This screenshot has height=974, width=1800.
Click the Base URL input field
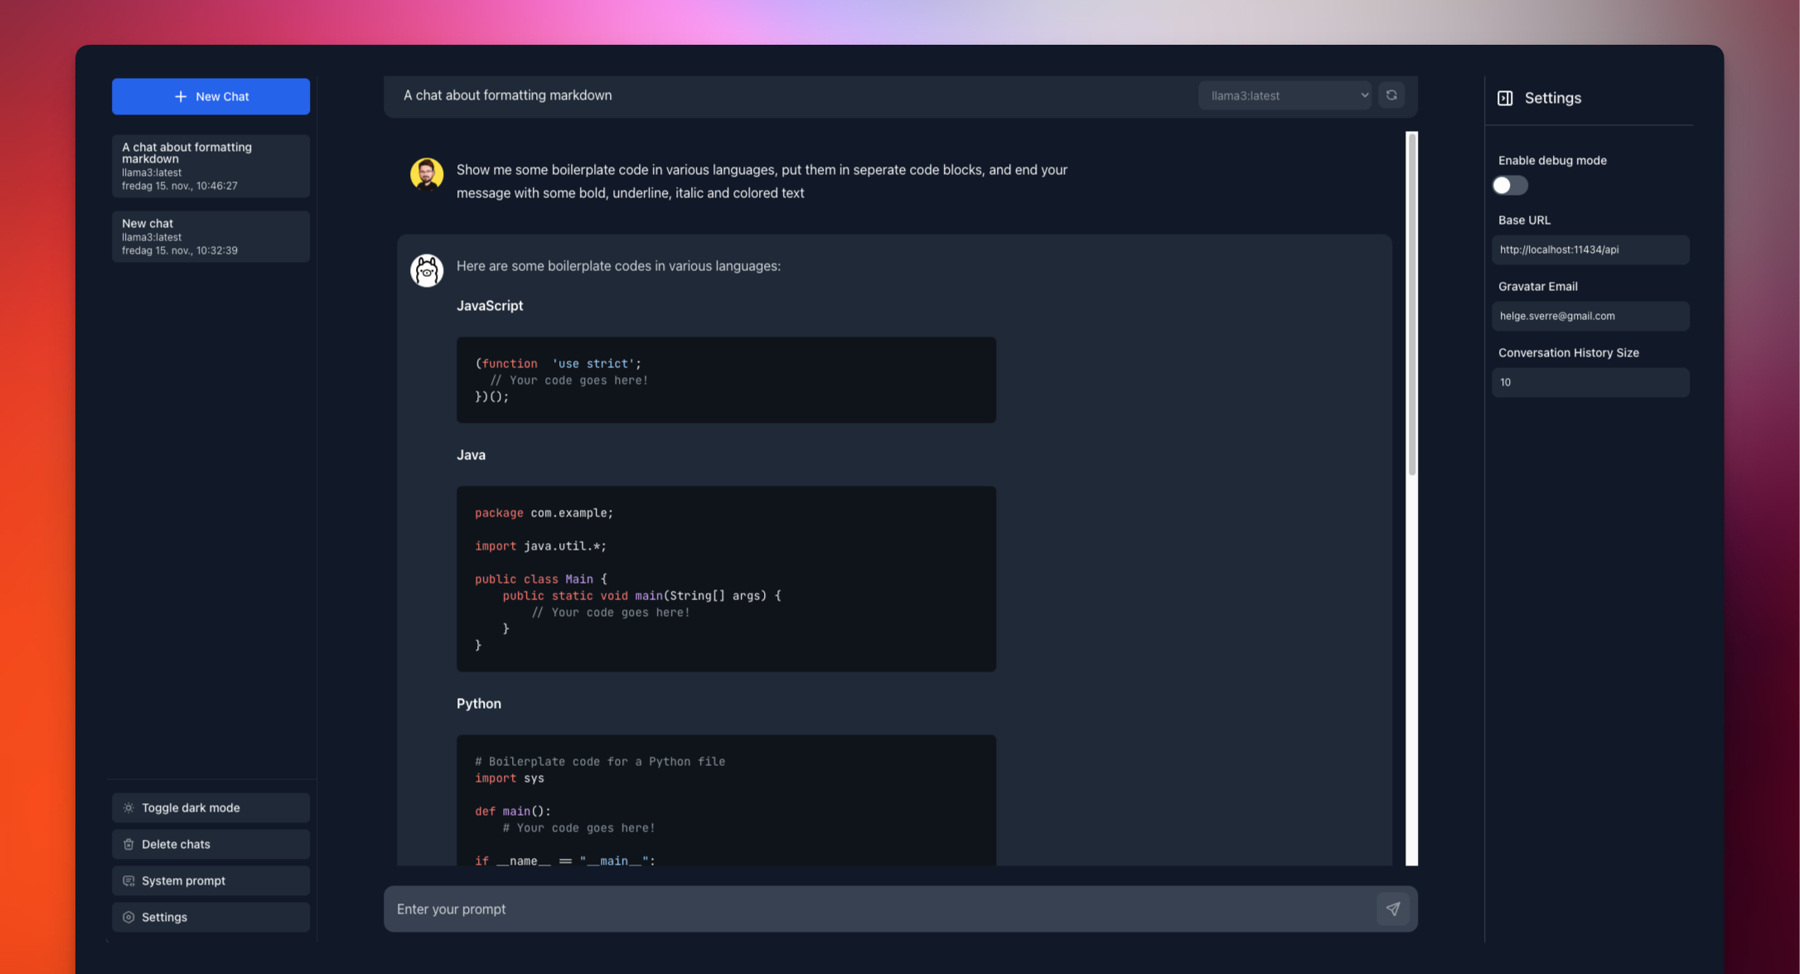pyautogui.click(x=1590, y=250)
